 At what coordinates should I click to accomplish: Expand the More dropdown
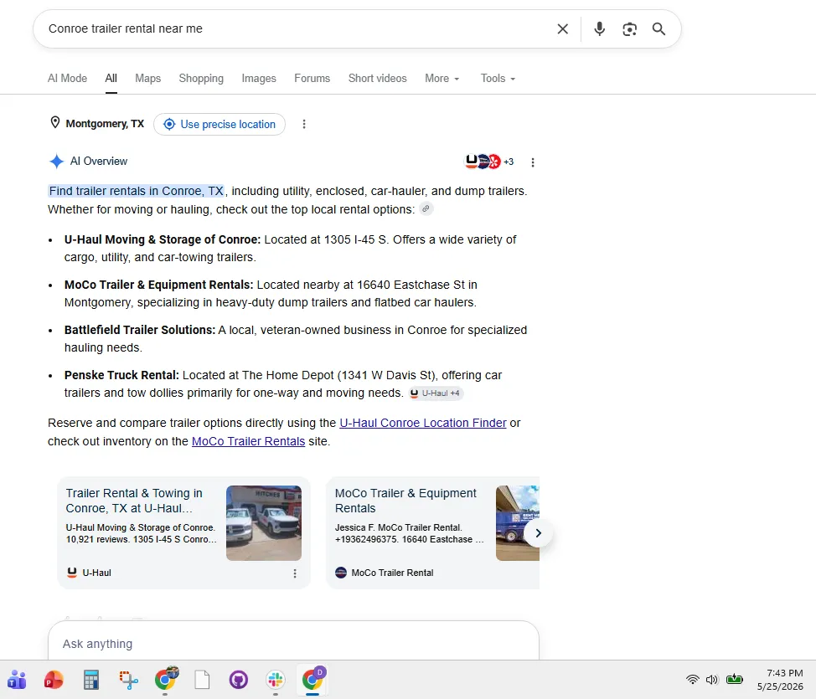pos(442,79)
